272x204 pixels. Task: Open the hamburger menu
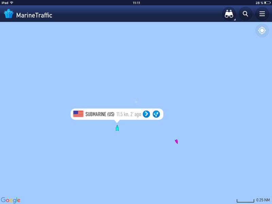(262, 14)
